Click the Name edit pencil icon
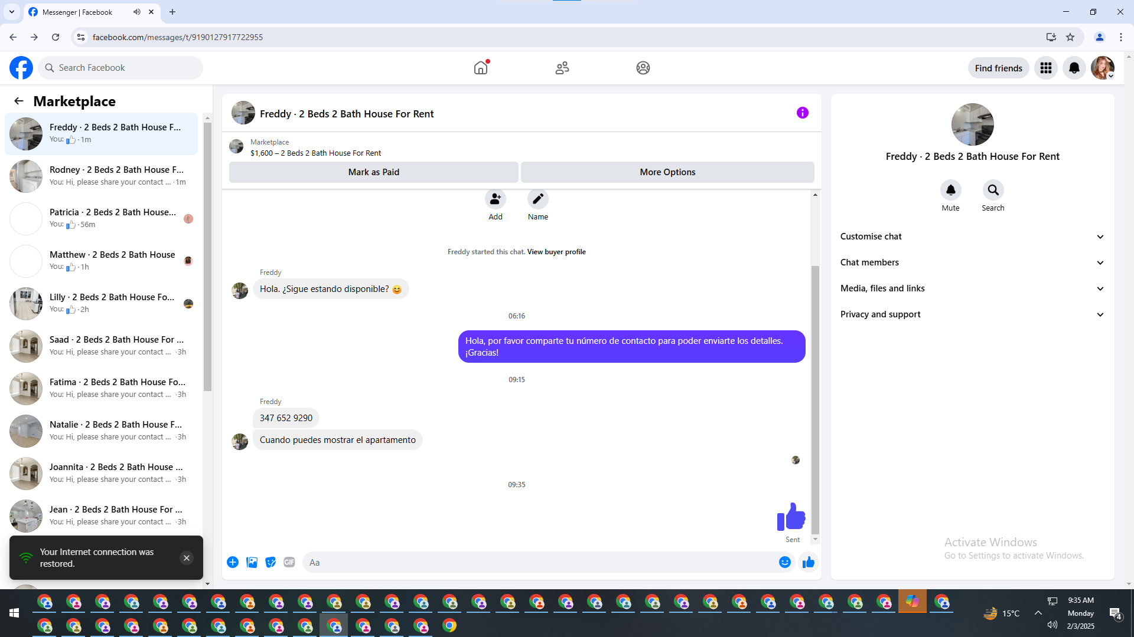 tap(538, 199)
